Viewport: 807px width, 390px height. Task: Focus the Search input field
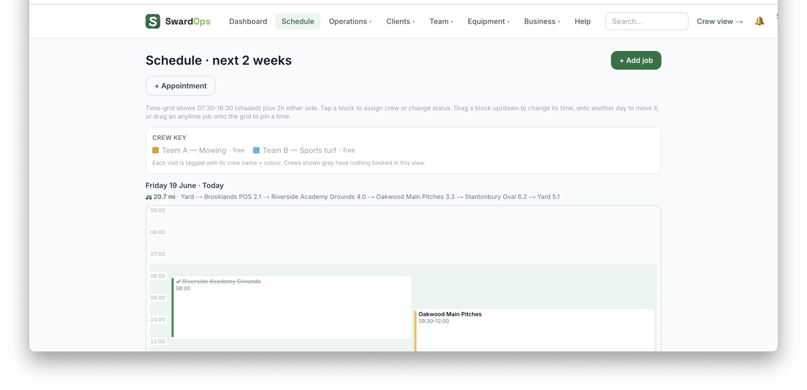coord(647,22)
